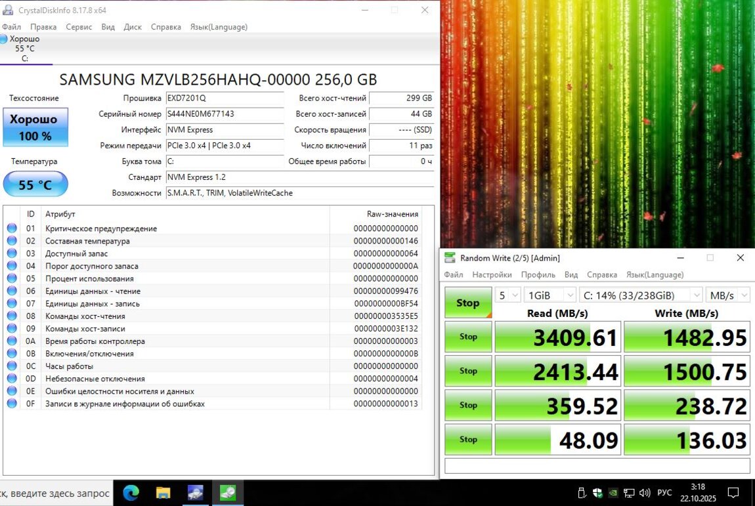Switch to CrystalDiskInfo taskbar icon
Image resolution: width=755 pixels, height=506 pixels.
pos(195,492)
